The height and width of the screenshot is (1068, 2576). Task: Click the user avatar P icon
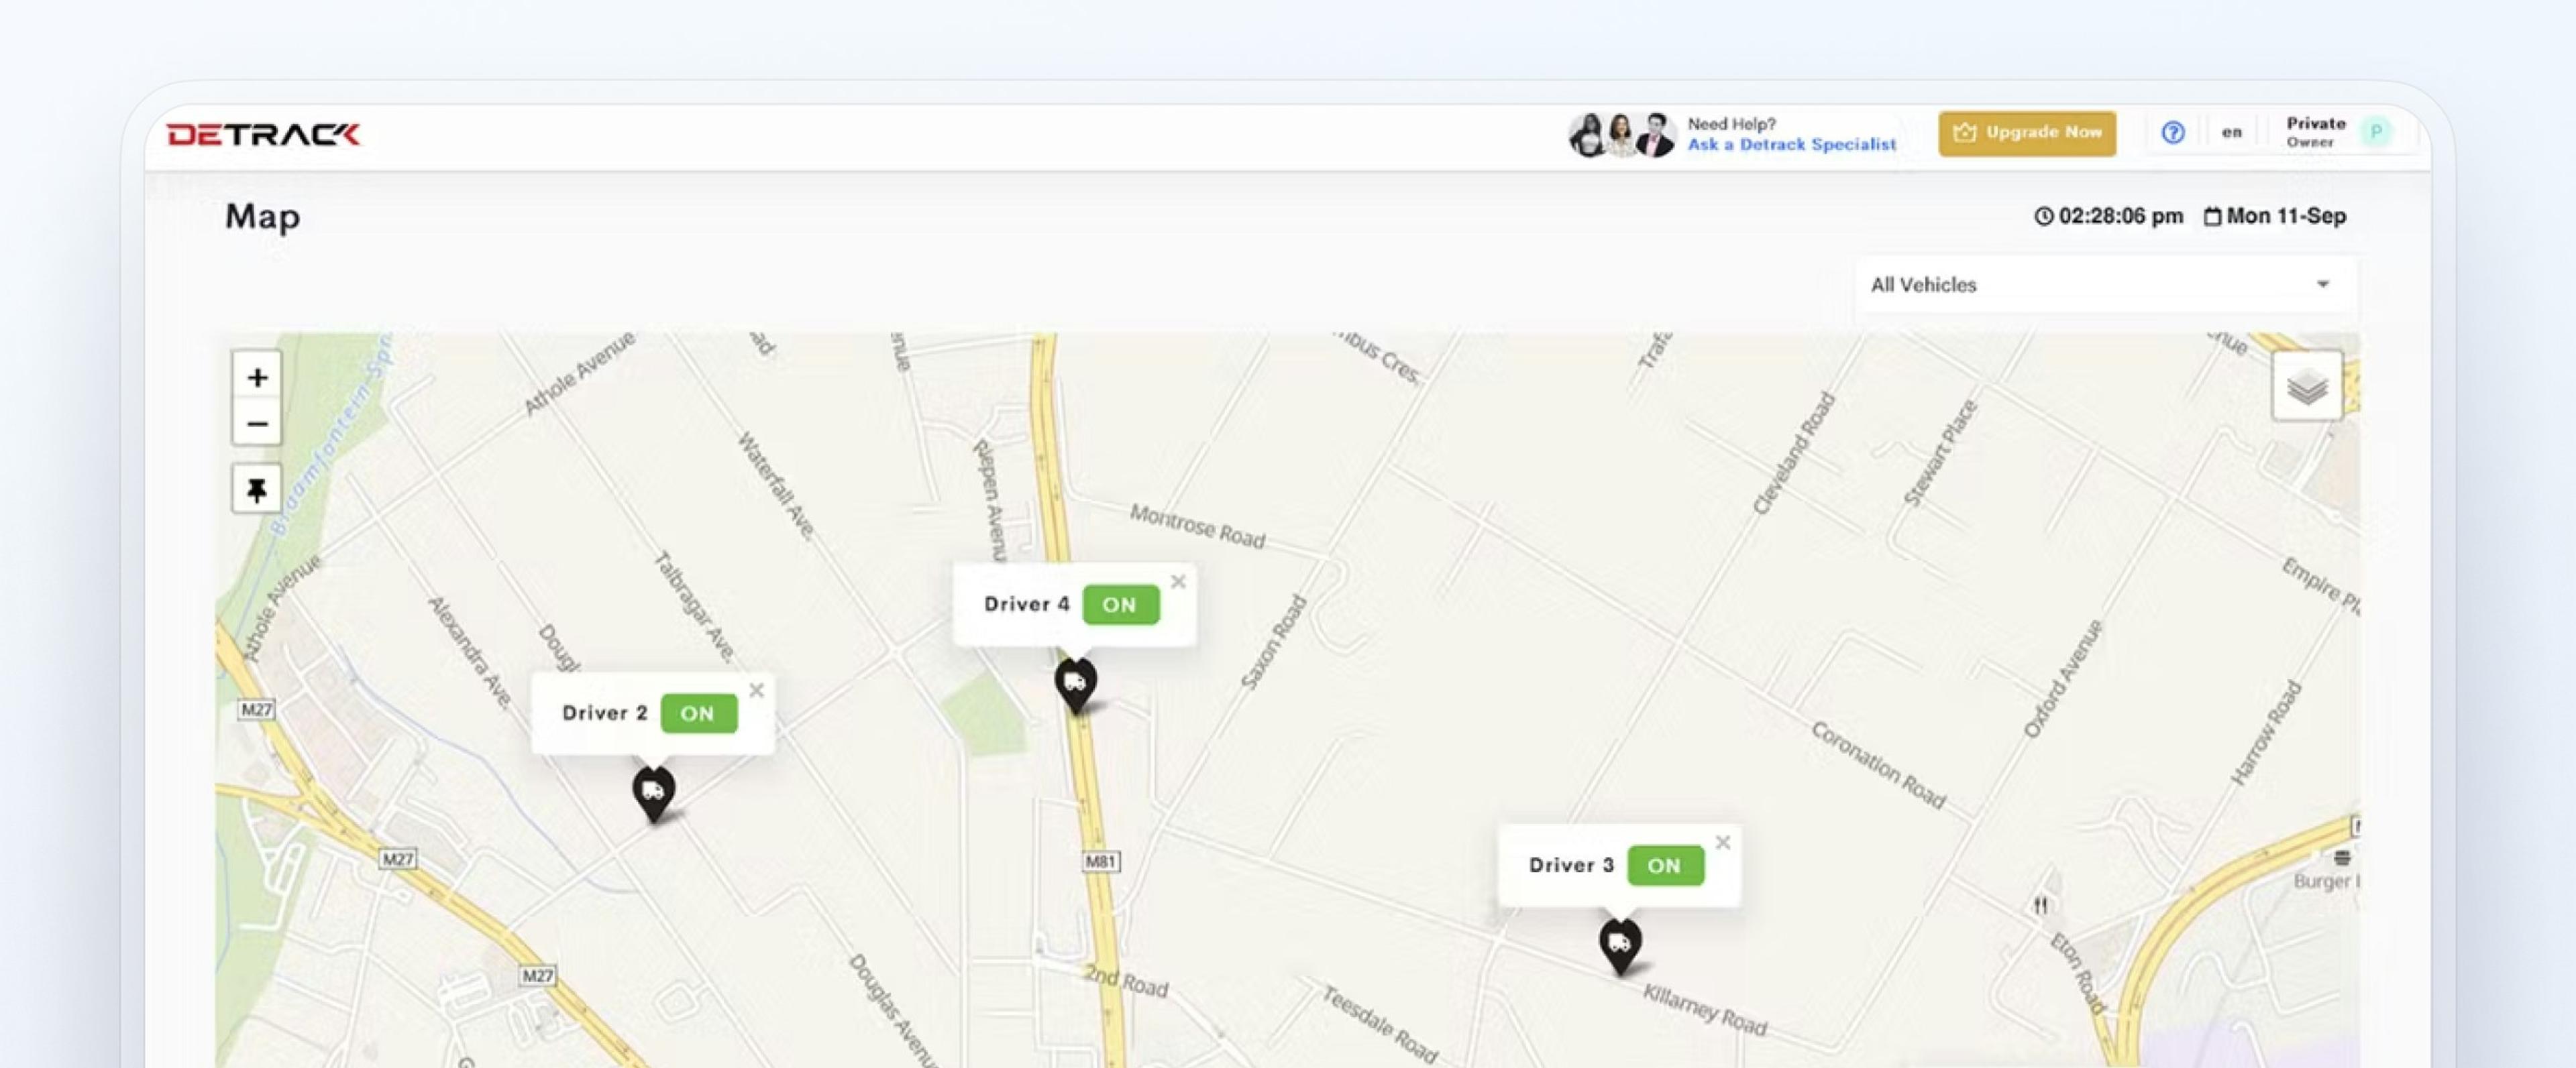click(2376, 132)
